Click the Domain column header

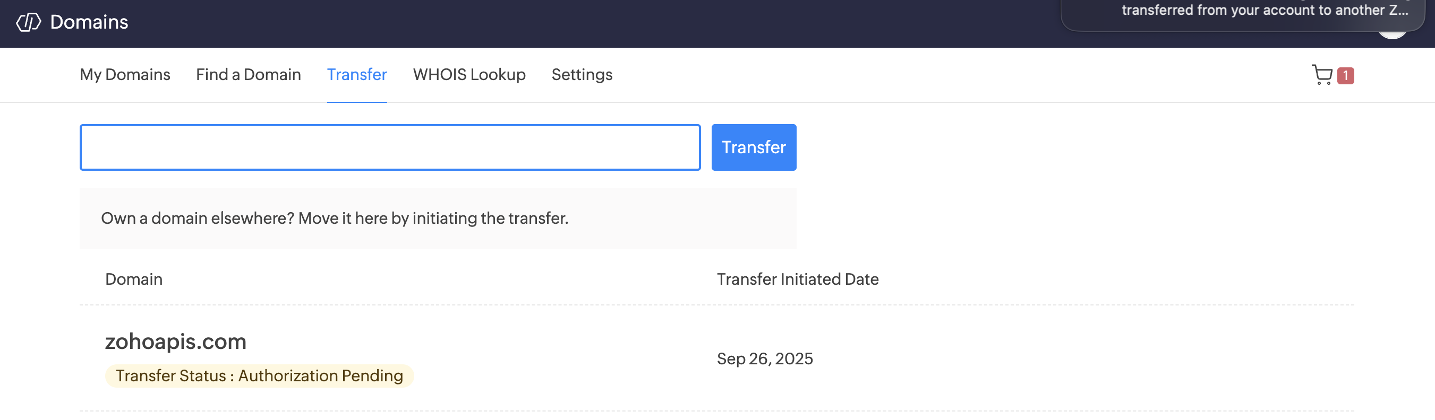tap(134, 279)
